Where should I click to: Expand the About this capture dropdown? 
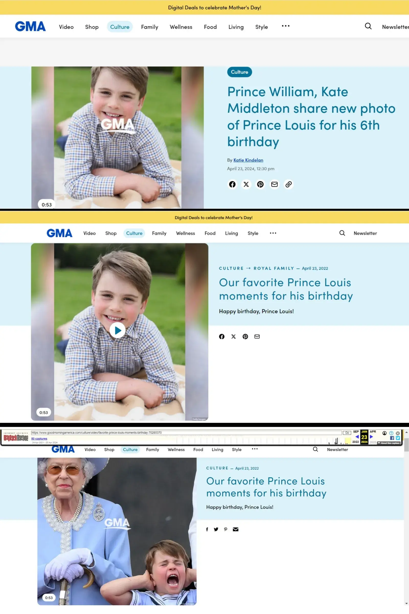[x=389, y=443]
